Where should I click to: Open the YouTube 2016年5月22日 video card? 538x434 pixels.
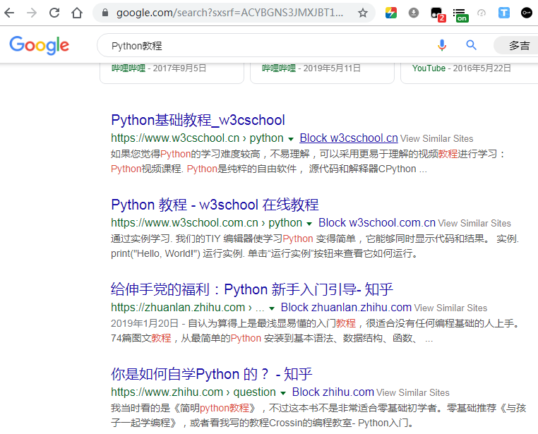(469, 73)
